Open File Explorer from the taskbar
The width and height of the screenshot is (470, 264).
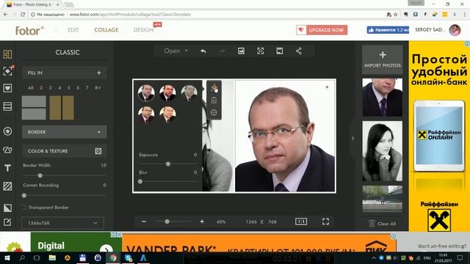(52, 257)
